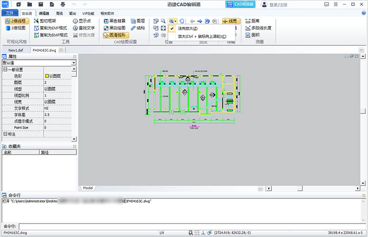Click the 登录/注册 login link
Screen dimensions: 368x237
click(280, 4)
